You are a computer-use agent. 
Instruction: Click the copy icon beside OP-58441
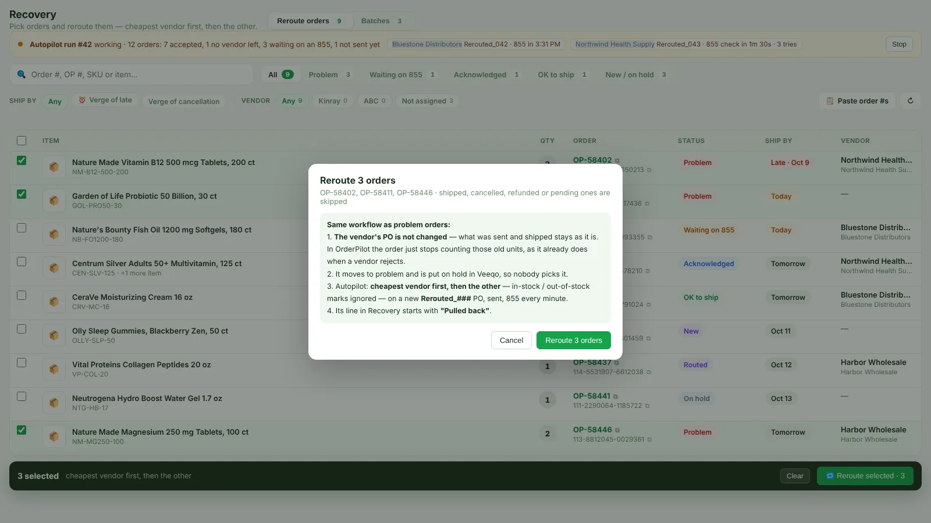pyautogui.click(x=616, y=396)
